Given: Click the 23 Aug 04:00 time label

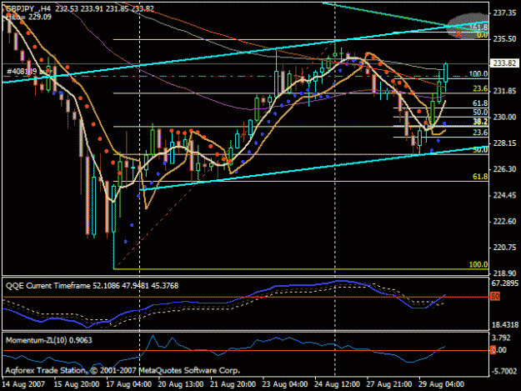Looking at the screenshot, I should tap(285, 384).
